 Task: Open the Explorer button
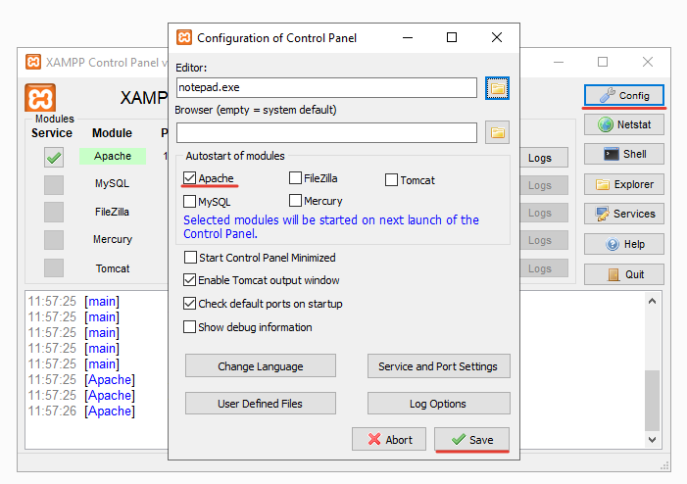[x=624, y=184]
